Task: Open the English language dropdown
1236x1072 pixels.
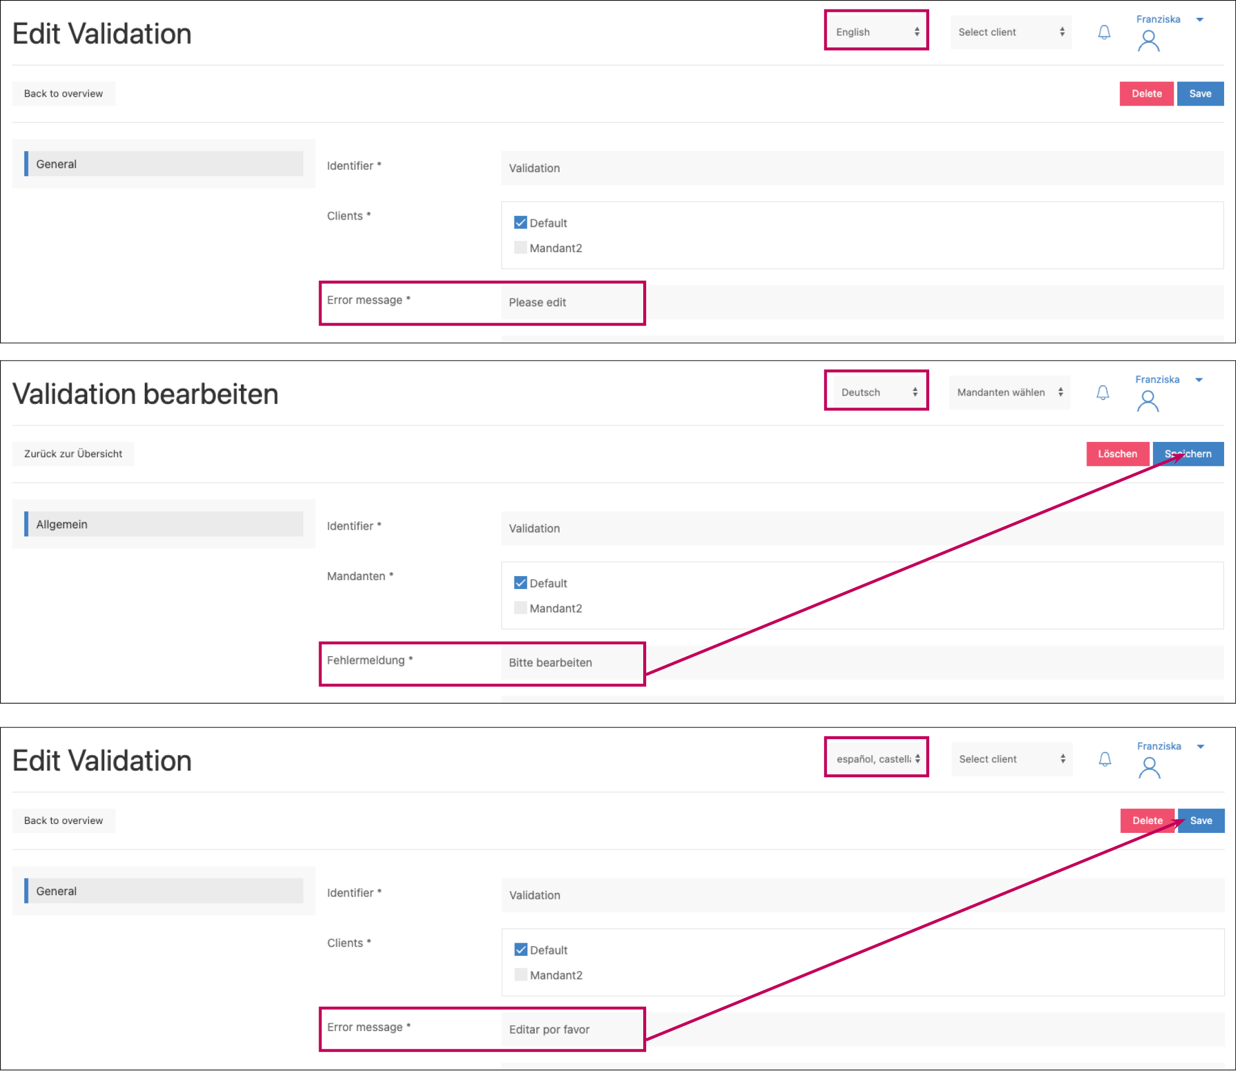Action: [x=876, y=32]
